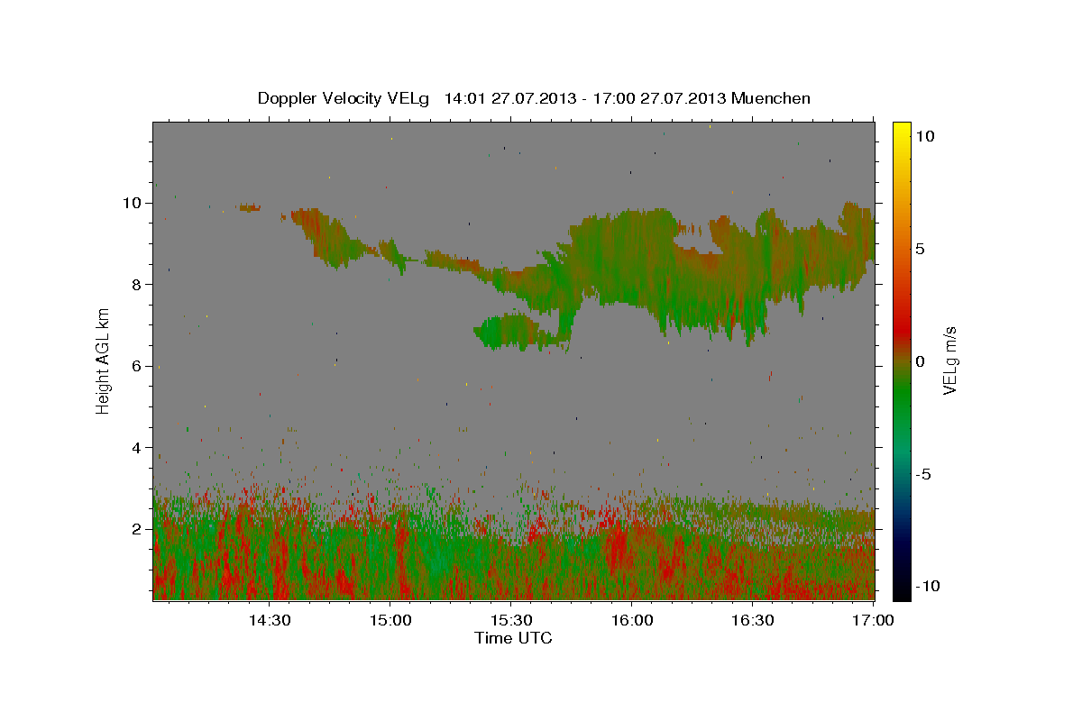Click the 16:30 time axis tick label
Image resolution: width=1082 pixels, height=721 pixels.
pos(753,620)
